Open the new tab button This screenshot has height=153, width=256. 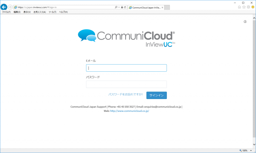tap(167, 7)
